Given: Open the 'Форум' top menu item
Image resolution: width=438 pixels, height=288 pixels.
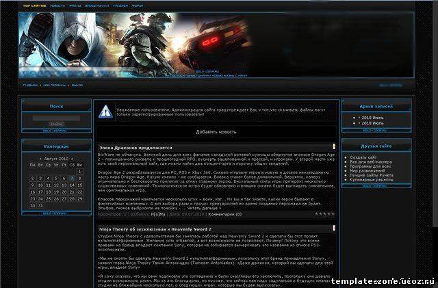Looking at the screenshot, I should click(x=138, y=5).
